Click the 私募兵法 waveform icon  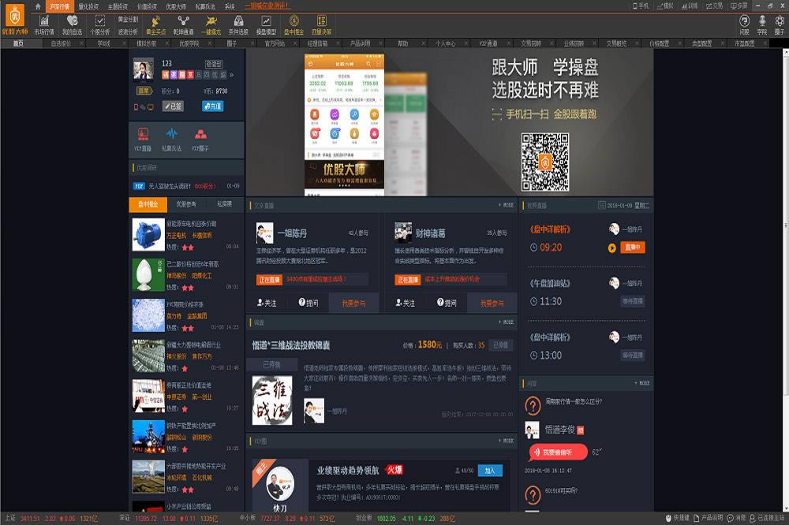coord(171,138)
